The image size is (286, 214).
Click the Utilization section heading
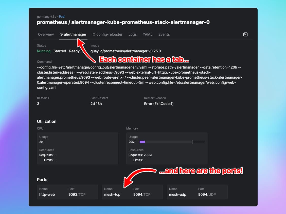[x=47, y=122]
